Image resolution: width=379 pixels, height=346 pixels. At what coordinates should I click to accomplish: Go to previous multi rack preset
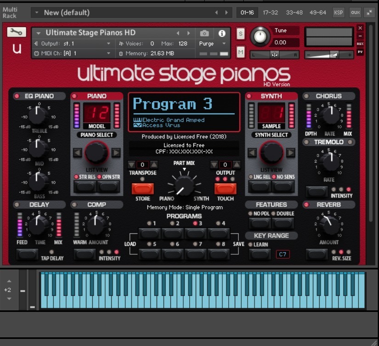coord(216,12)
